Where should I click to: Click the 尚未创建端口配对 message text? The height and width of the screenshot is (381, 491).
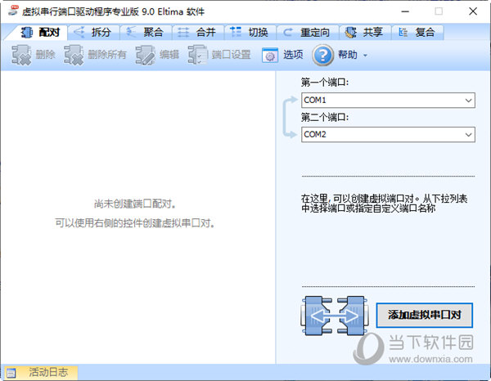coord(135,204)
